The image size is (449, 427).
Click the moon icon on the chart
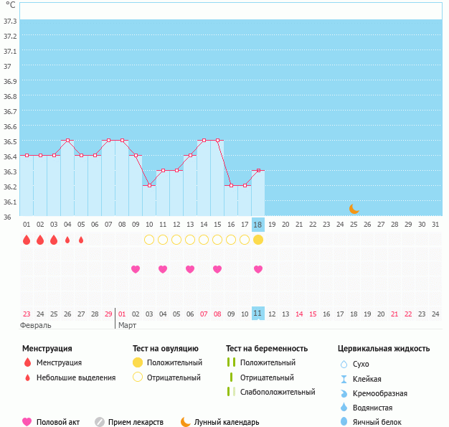[354, 209]
